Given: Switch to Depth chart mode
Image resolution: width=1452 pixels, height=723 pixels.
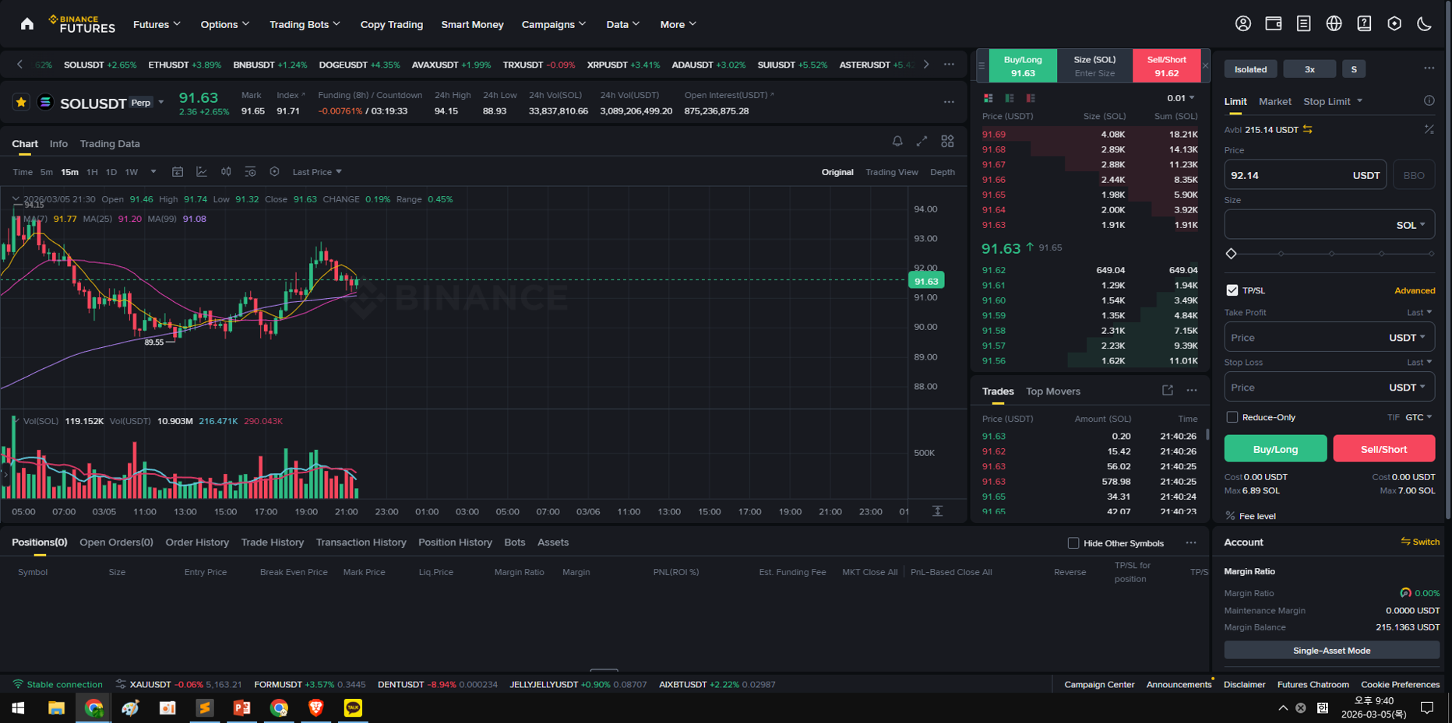Looking at the screenshot, I should click(943, 172).
